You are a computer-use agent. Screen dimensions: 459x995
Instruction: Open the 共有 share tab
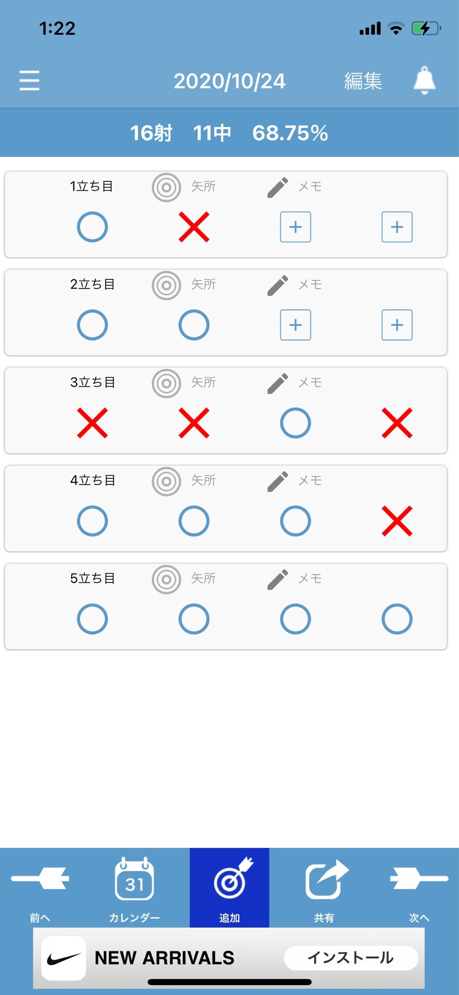[x=324, y=888]
